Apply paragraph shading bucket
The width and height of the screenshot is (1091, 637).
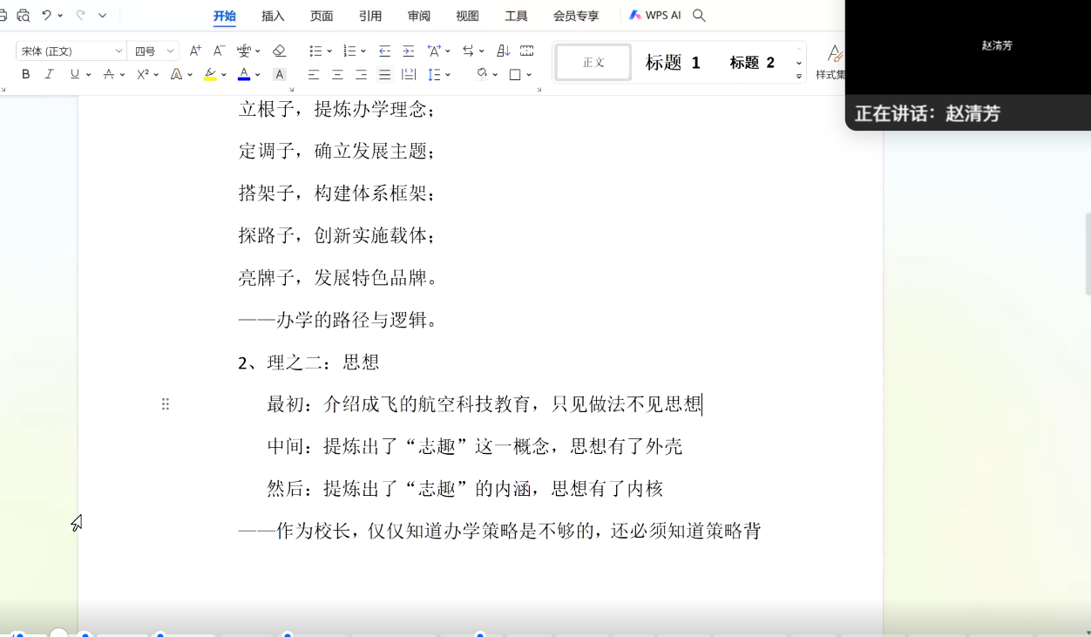[x=482, y=75]
